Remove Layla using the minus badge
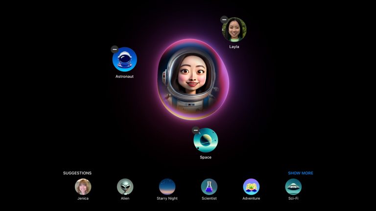This screenshot has width=376, height=211. click(224, 20)
